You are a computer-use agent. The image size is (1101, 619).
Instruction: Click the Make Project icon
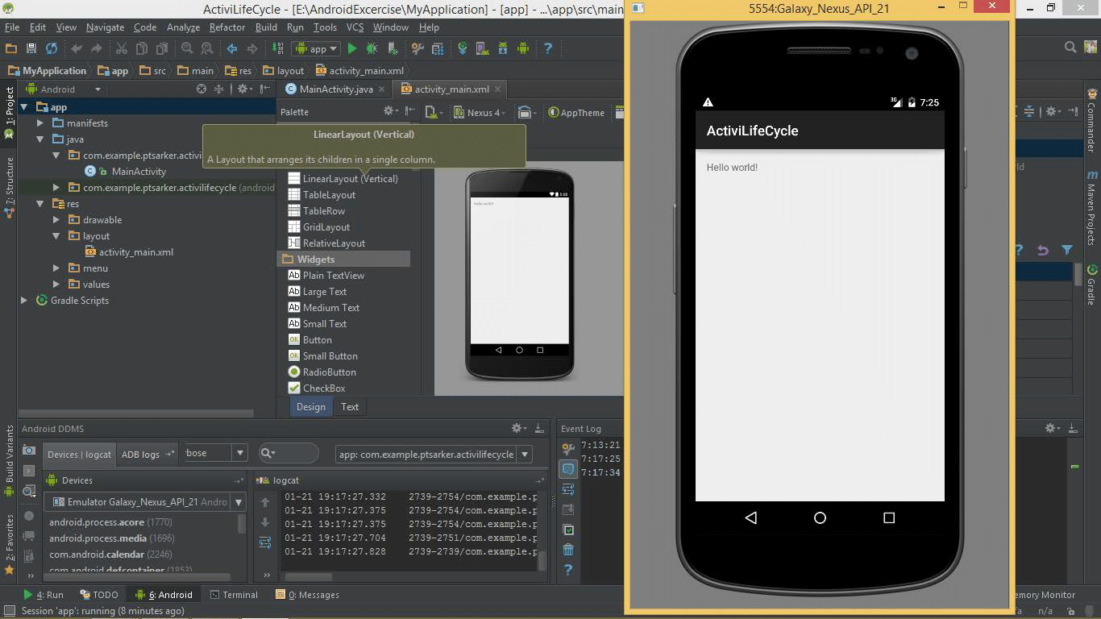(x=278, y=48)
